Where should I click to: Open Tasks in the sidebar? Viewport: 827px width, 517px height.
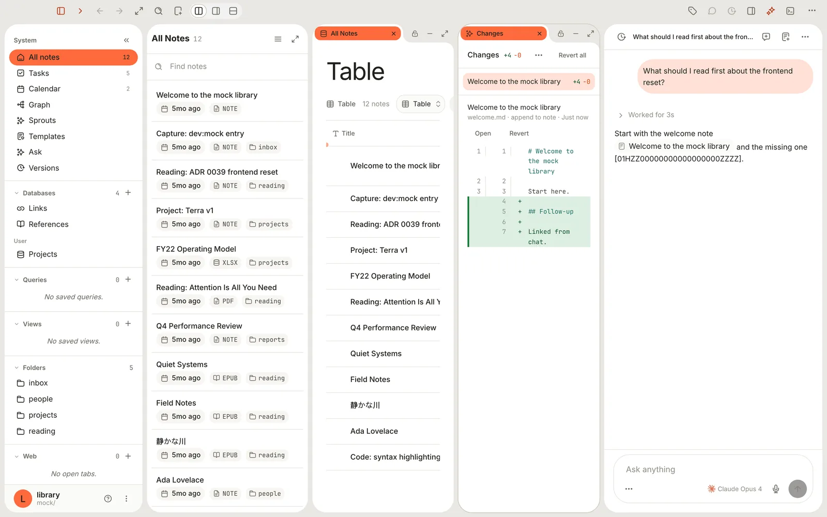pyautogui.click(x=73, y=73)
